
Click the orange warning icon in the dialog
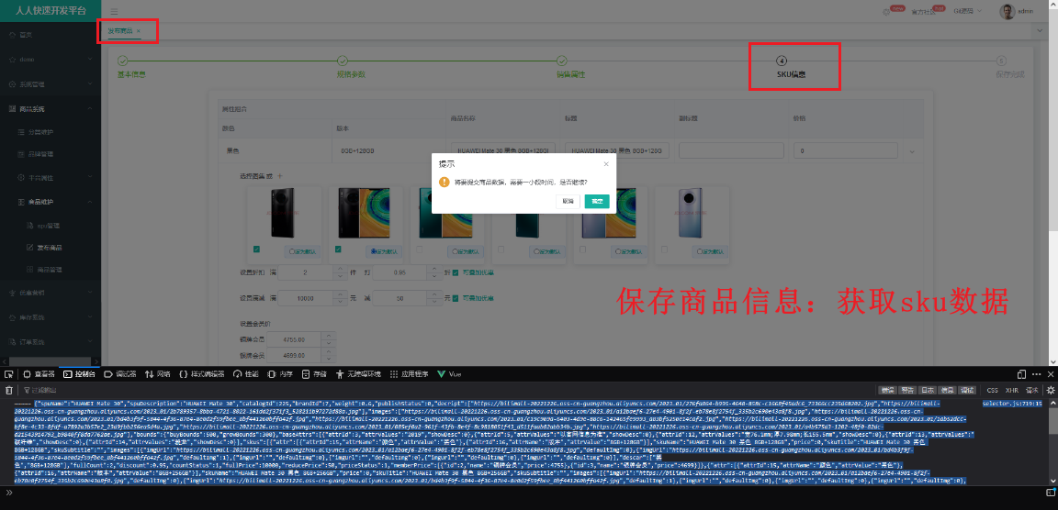point(444,182)
